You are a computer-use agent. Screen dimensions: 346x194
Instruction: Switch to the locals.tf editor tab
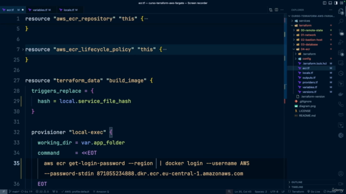(x=70, y=10)
